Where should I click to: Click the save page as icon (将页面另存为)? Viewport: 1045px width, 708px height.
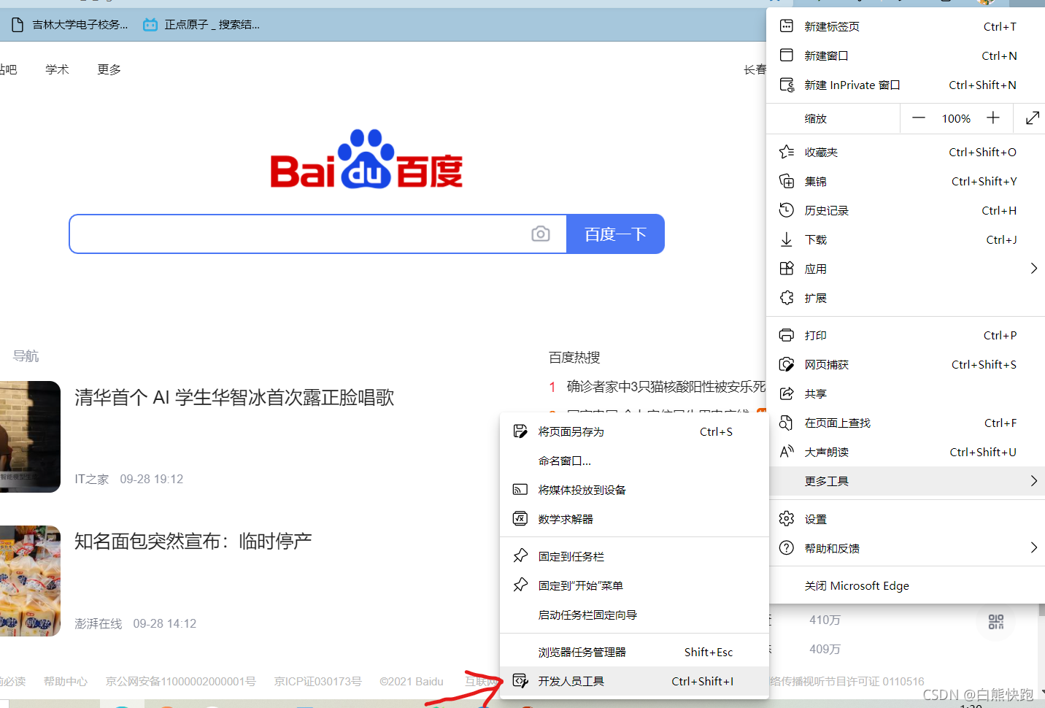tap(520, 431)
